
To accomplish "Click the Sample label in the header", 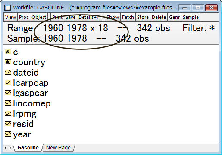I will [x=23, y=38].
